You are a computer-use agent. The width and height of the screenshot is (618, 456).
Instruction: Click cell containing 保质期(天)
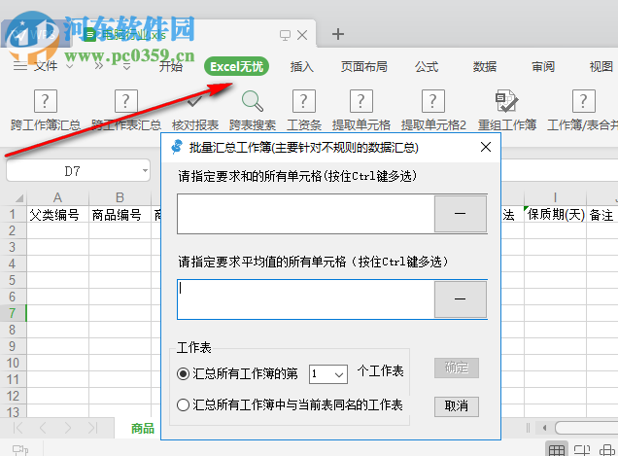pyautogui.click(x=555, y=215)
